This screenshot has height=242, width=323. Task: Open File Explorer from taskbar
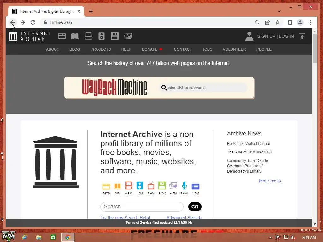click(x=39, y=238)
